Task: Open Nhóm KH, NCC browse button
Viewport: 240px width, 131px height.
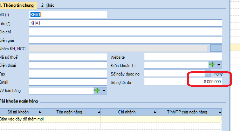Action: [x=216, y=48]
